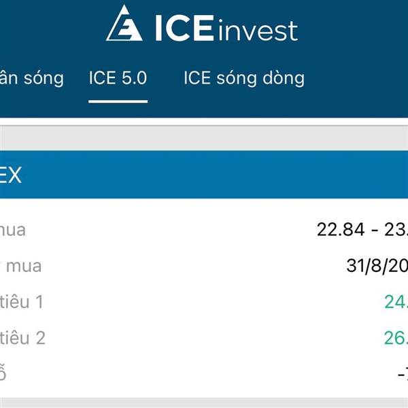This screenshot has height=408, width=408.
Task: Click the green 26 target value
Action: coord(396,338)
